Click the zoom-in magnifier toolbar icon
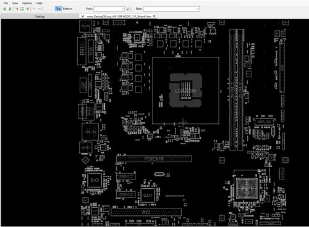Screen dimensions: 309x227 (x=17, y=9)
